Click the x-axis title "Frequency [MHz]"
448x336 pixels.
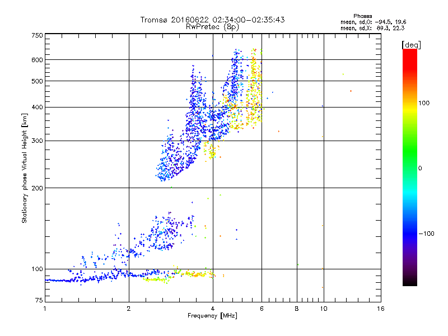click(x=212, y=316)
